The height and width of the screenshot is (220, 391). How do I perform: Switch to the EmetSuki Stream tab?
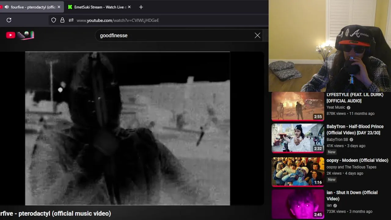100,7
